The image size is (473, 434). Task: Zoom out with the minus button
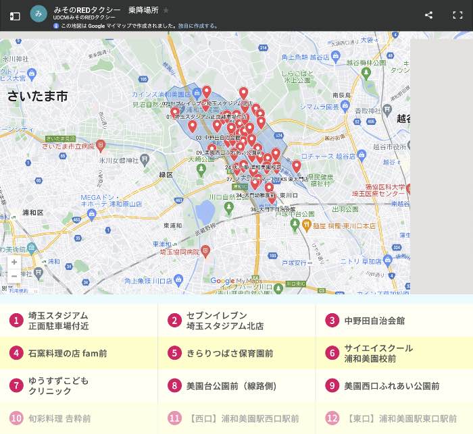pyautogui.click(x=14, y=276)
